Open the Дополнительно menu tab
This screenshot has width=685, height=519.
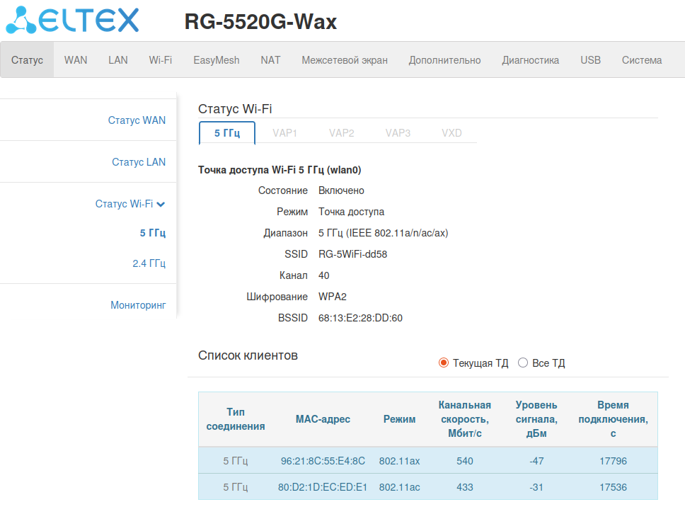click(x=444, y=60)
